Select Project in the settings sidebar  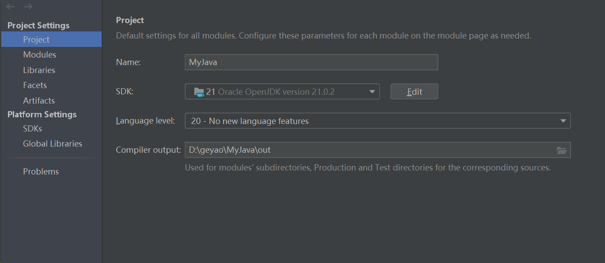click(36, 39)
